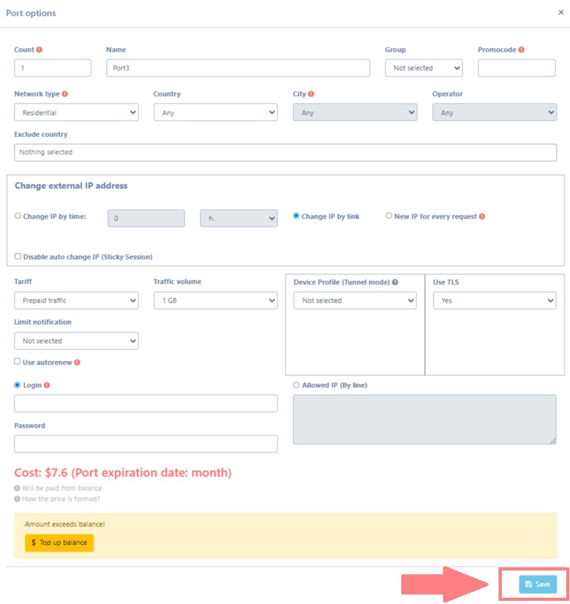Screen dimensions: 570x604
Task: Expand the Traffic volume dropdown
Action: point(215,301)
